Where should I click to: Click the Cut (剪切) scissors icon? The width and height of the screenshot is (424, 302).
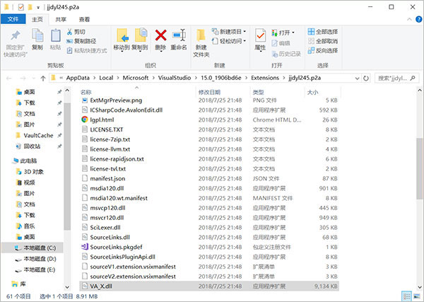point(69,32)
